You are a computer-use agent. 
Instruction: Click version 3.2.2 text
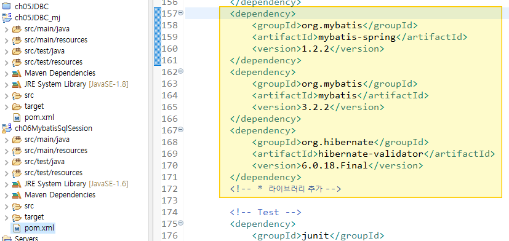coord(316,107)
